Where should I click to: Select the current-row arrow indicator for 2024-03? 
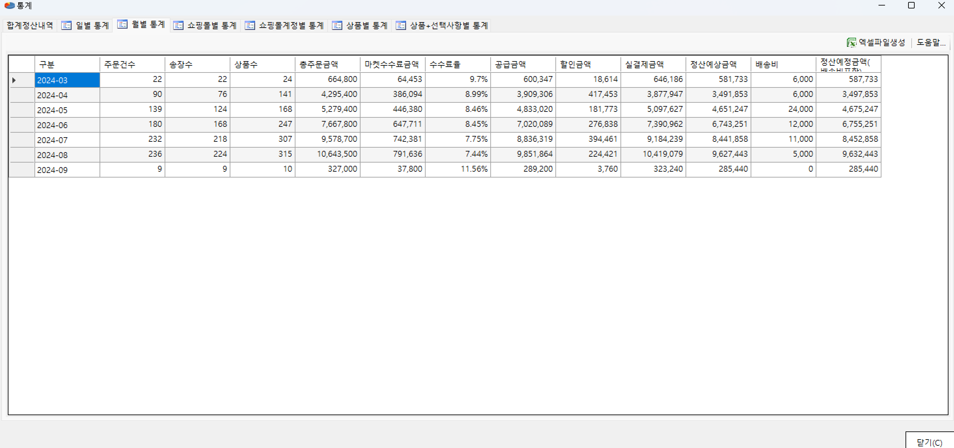click(x=14, y=80)
